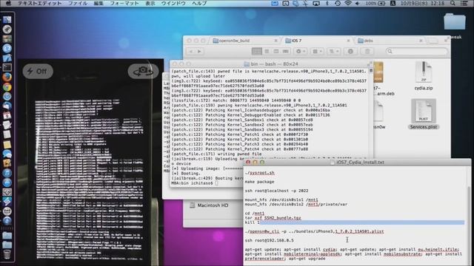Click the input source A icon
Viewport: 474px width, 266px height.
(393, 3)
